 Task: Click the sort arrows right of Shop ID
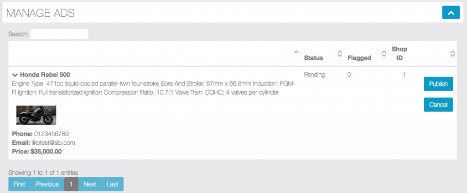coord(452,53)
